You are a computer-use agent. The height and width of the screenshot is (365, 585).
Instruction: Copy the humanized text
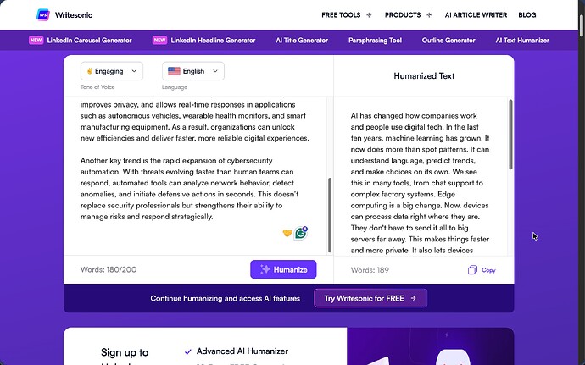[482, 270]
